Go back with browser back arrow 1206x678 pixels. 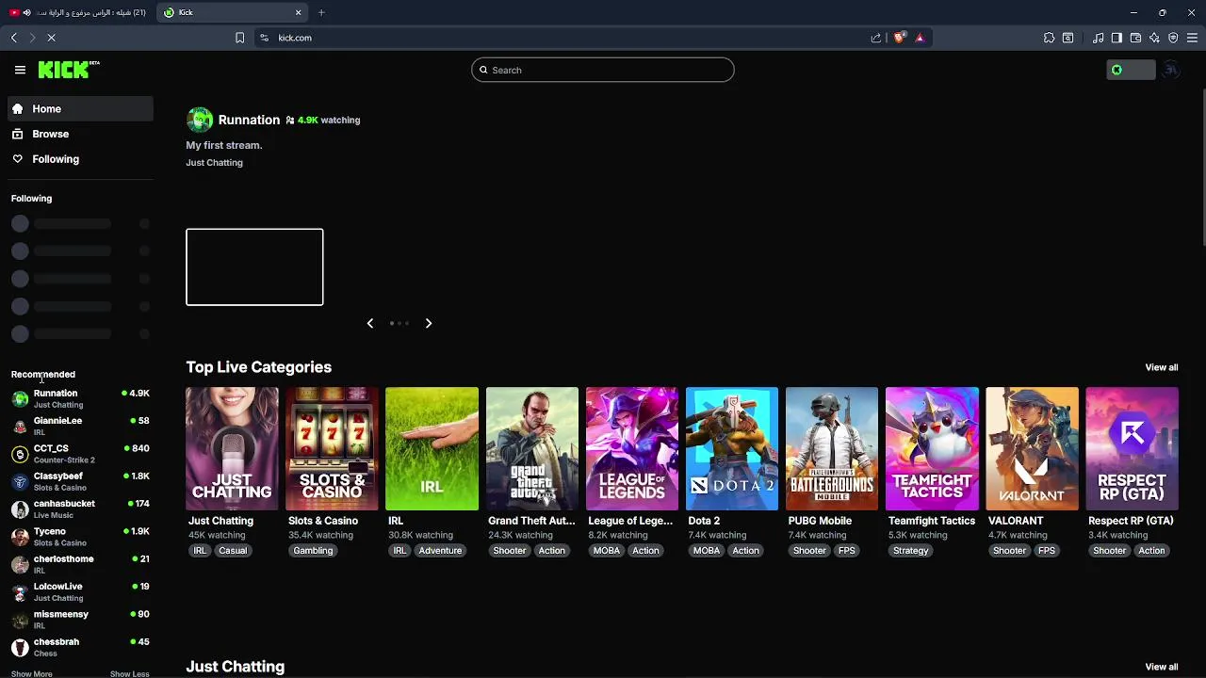14,38
